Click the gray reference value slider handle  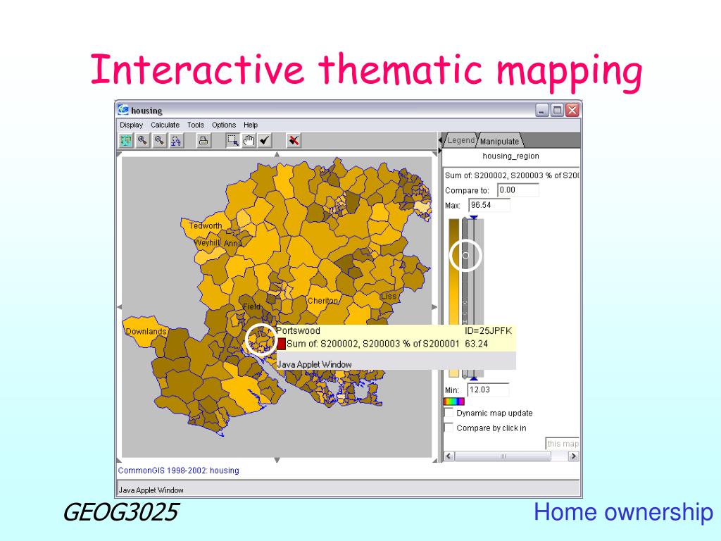tap(465, 255)
